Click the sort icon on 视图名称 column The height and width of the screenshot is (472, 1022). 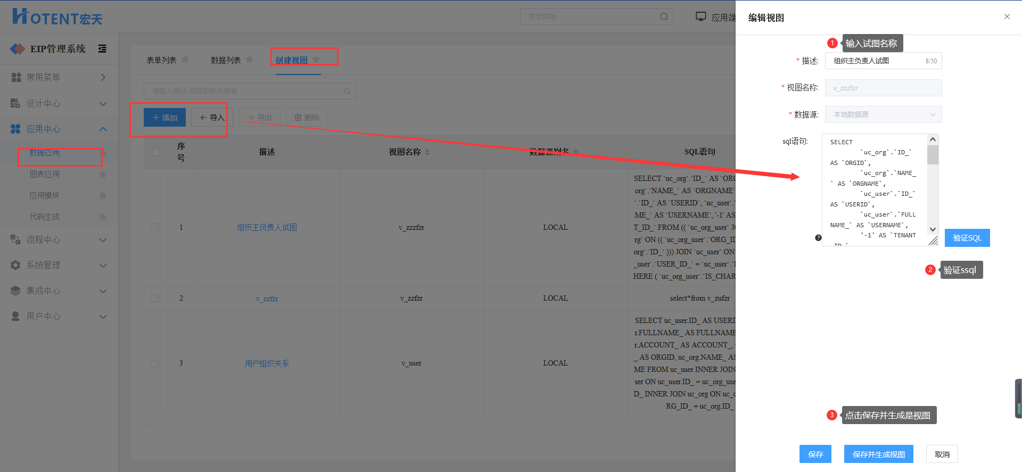pos(427,152)
